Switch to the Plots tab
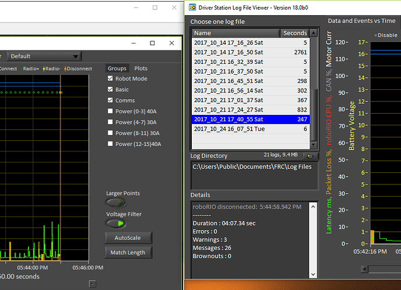401x290 pixels. tap(141, 68)
